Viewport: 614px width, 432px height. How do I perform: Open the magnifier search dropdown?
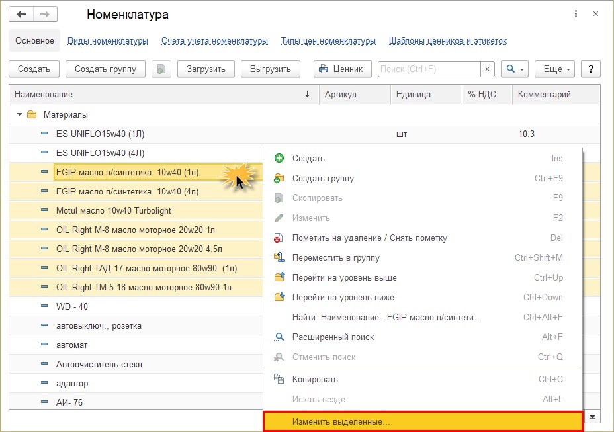(x=515, y=69)
